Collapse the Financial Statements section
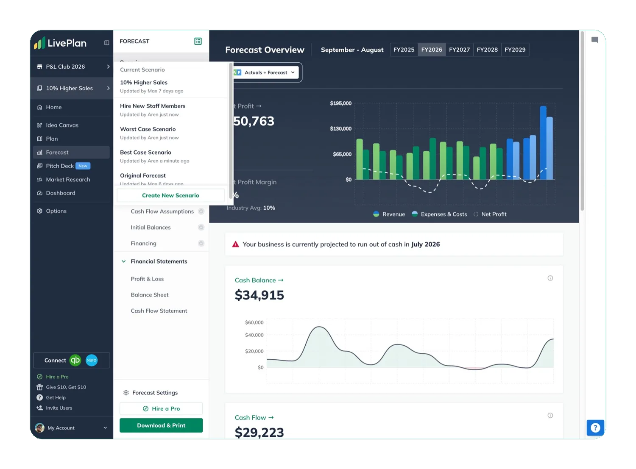 point(123,261)
